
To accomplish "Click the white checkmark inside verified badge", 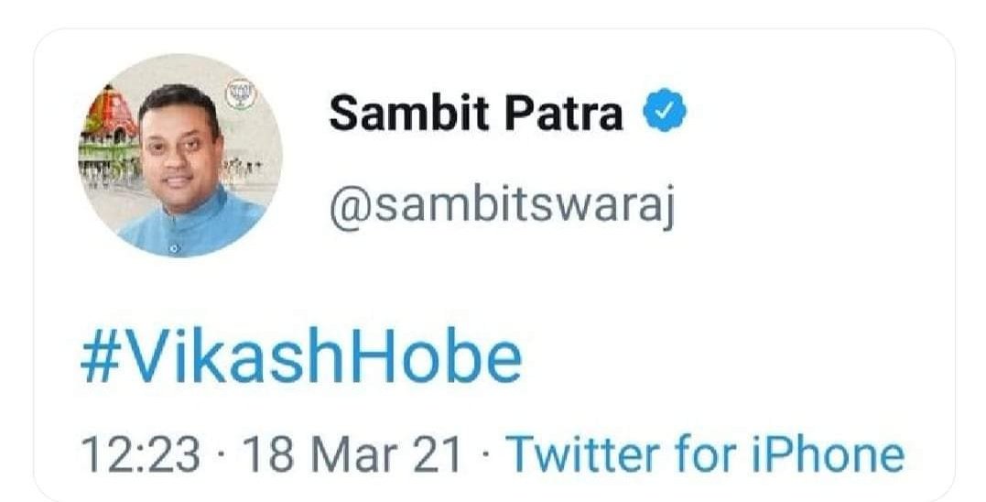I will pos(665,112).
